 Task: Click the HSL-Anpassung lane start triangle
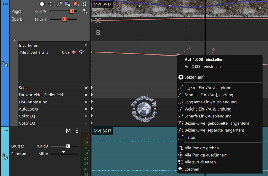click(92, 102)
